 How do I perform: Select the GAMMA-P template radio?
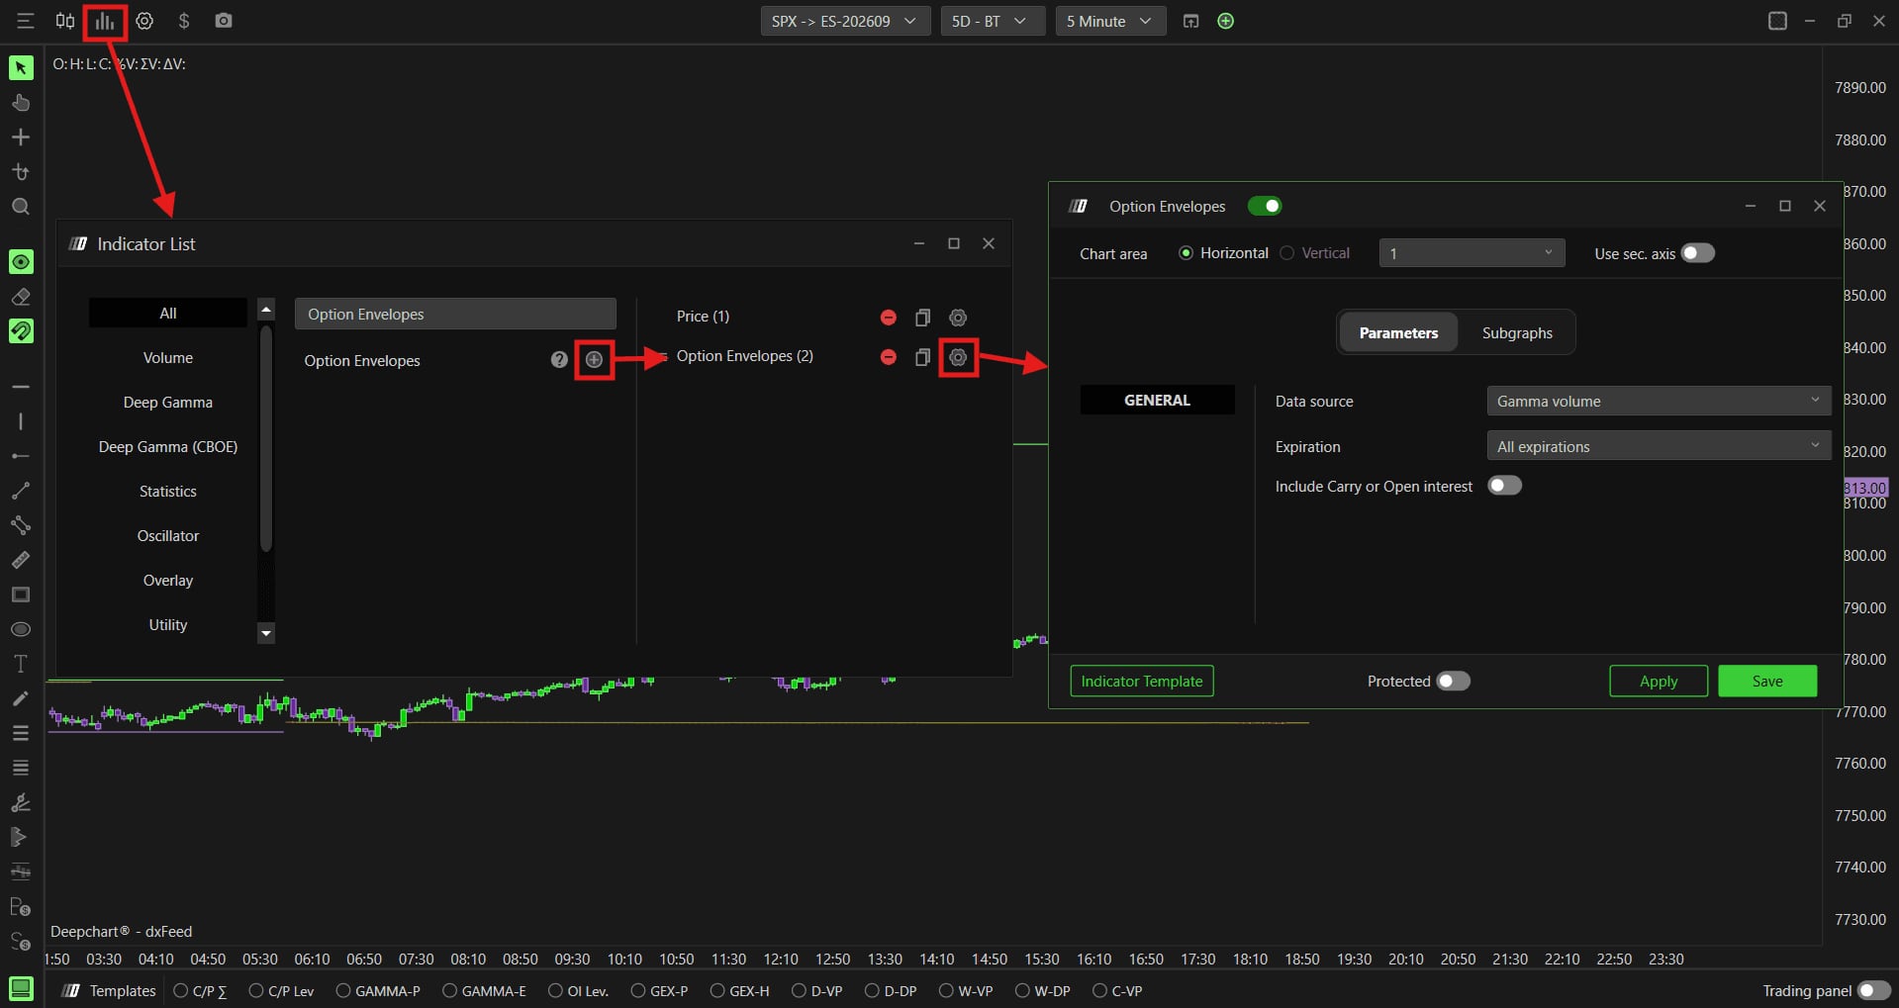pos(343,990)
